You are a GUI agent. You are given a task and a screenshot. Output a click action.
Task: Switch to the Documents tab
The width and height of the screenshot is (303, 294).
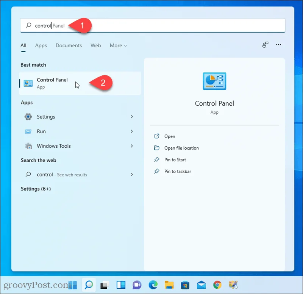[69, 45]
